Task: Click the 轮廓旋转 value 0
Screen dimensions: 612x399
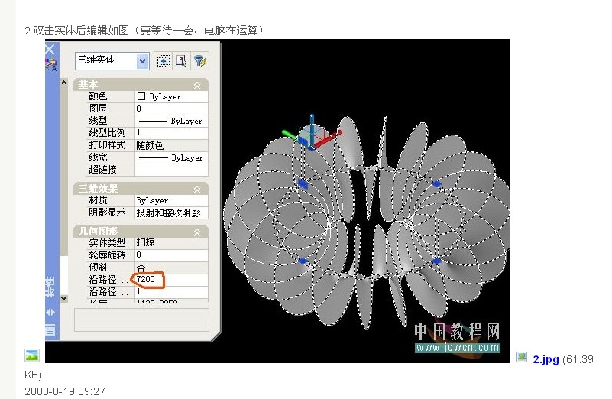Action: (171, 255)
